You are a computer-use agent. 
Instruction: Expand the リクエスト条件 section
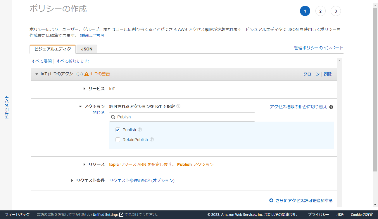click(x=72, y=181)
